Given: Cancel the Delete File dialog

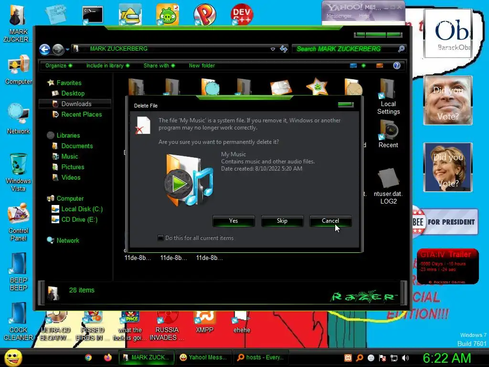Looking at the screenshot, I should (x=330, y=221).
